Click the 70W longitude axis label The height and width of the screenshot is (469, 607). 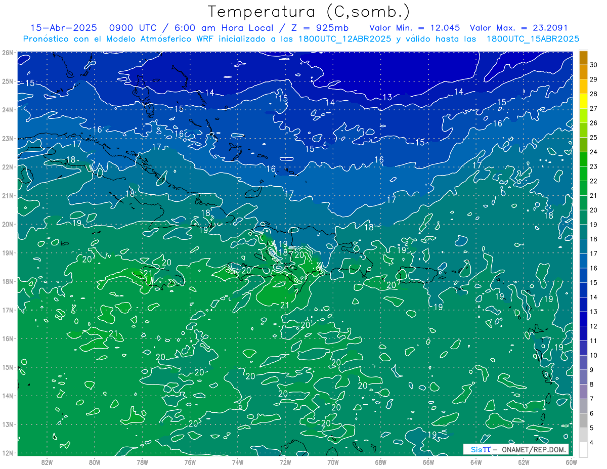[x=333, y=462]
